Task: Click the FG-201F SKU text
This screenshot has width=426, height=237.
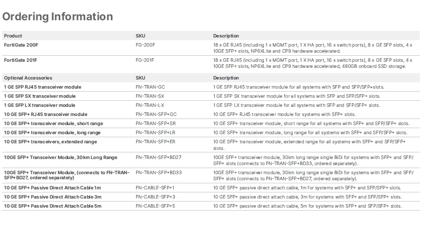Action: [x=145, y=60]
